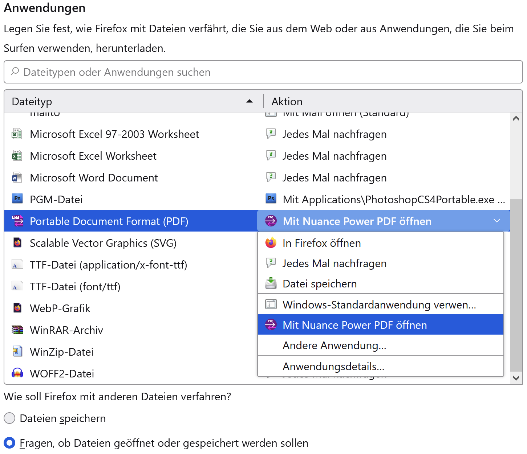Open action options for Microsoft Excel Worksheet

(334, 156)
